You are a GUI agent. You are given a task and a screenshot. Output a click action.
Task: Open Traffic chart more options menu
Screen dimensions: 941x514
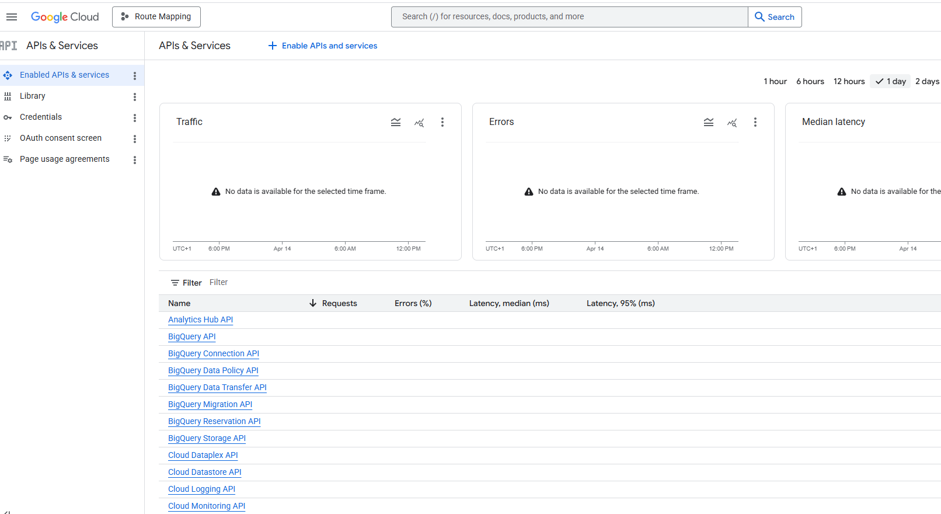coord(442,122)
